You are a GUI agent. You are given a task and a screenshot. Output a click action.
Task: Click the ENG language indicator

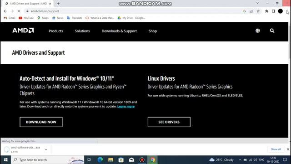262,160
